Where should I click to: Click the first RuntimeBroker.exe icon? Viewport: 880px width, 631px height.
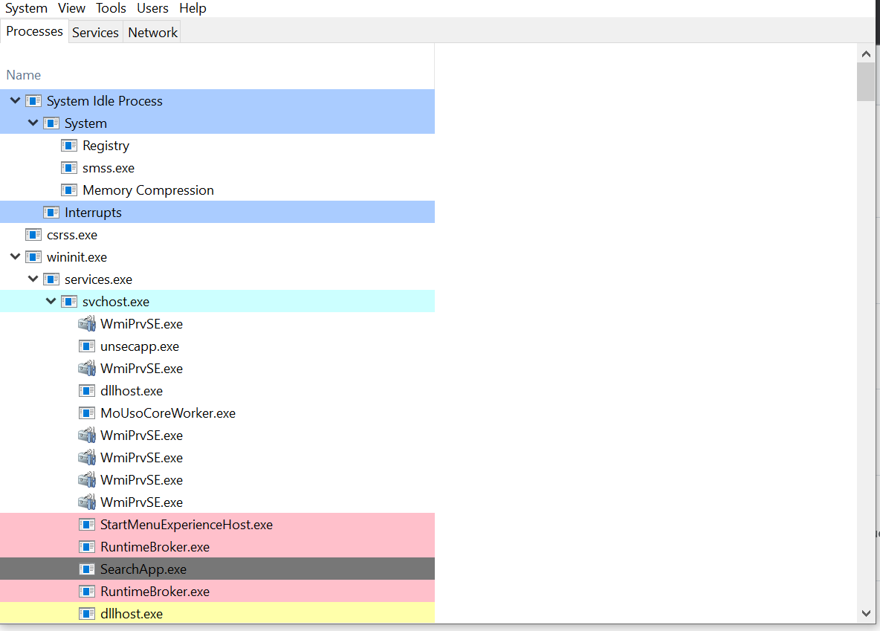point(86,546)
